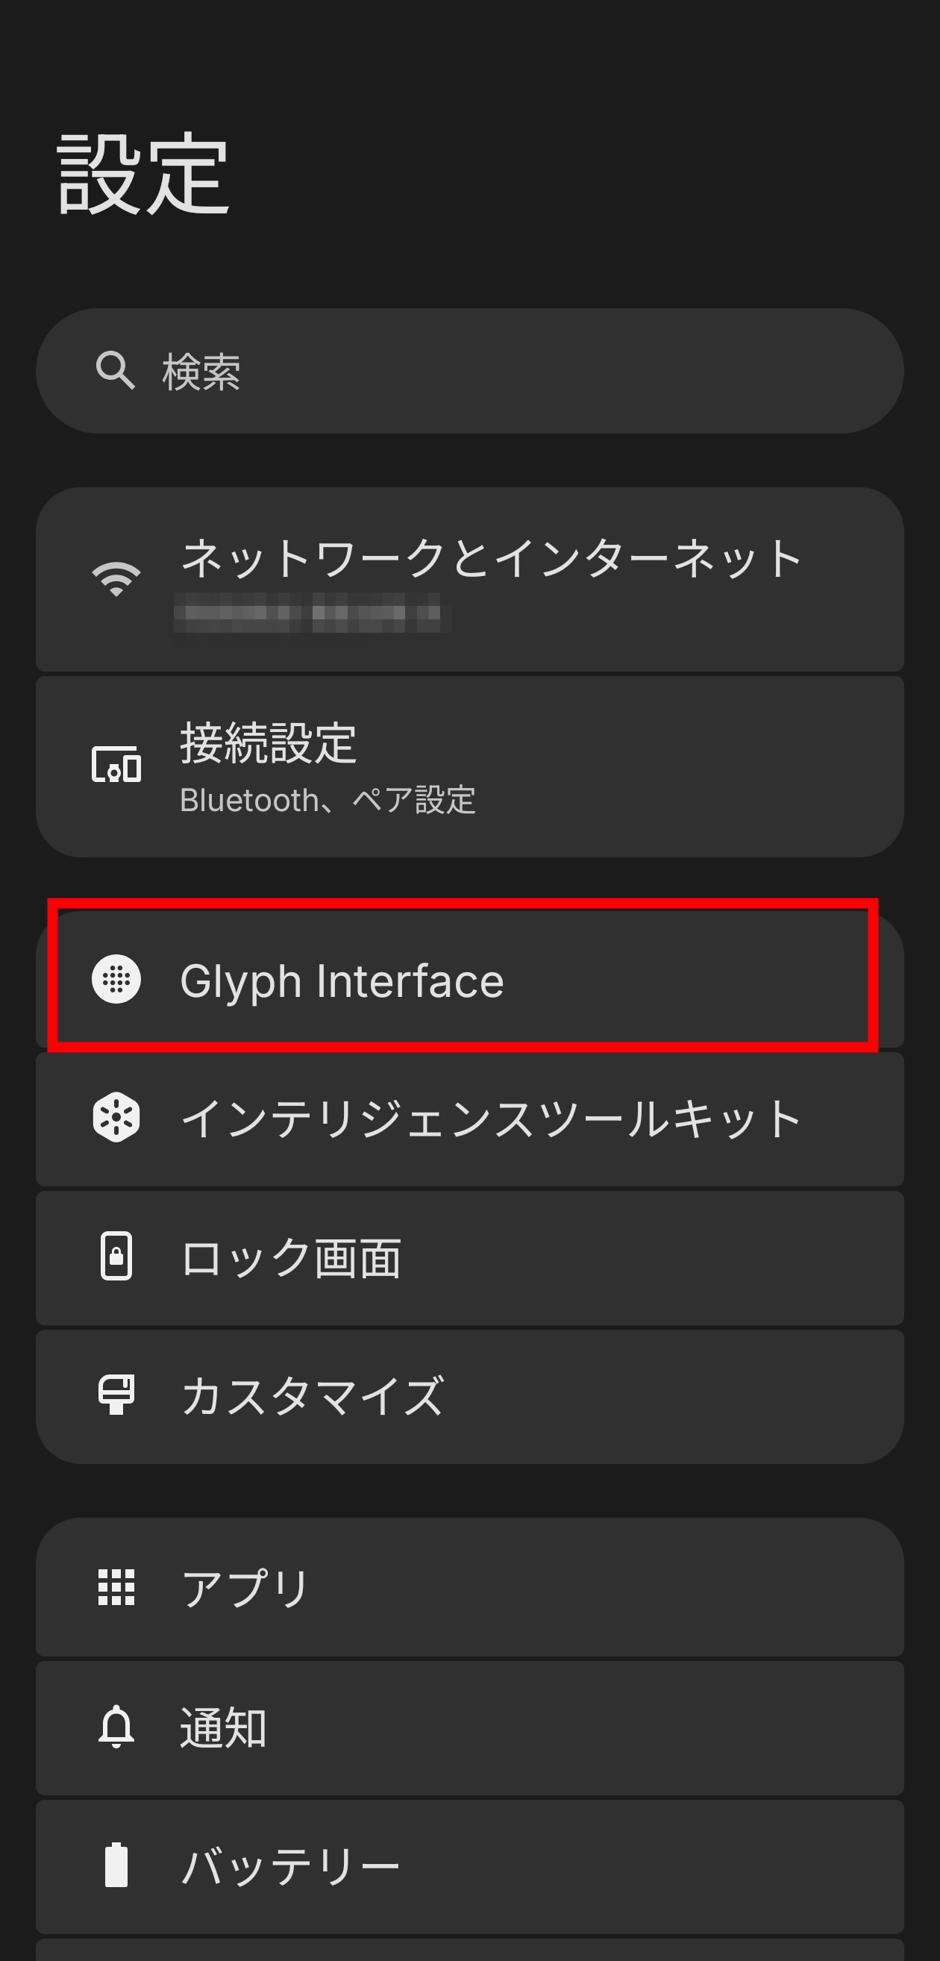Select the カスタマイズ menu entry
Viewport: 940px width, 1961px height.
[x=469, y=1395]
